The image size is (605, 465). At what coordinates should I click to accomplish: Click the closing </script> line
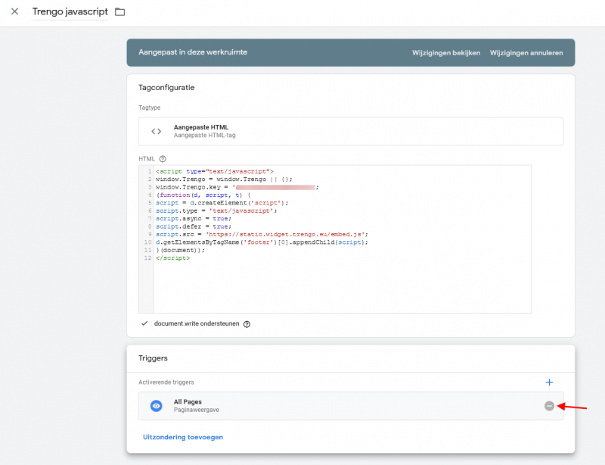click(x=173, y=257)
